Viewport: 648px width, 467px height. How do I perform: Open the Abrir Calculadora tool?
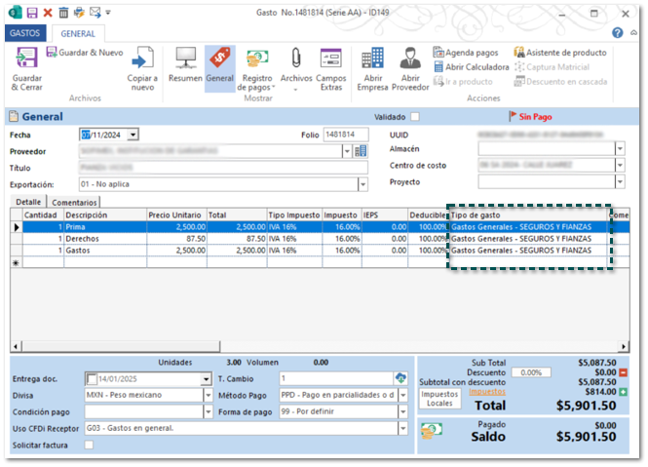tap(471, 67)
